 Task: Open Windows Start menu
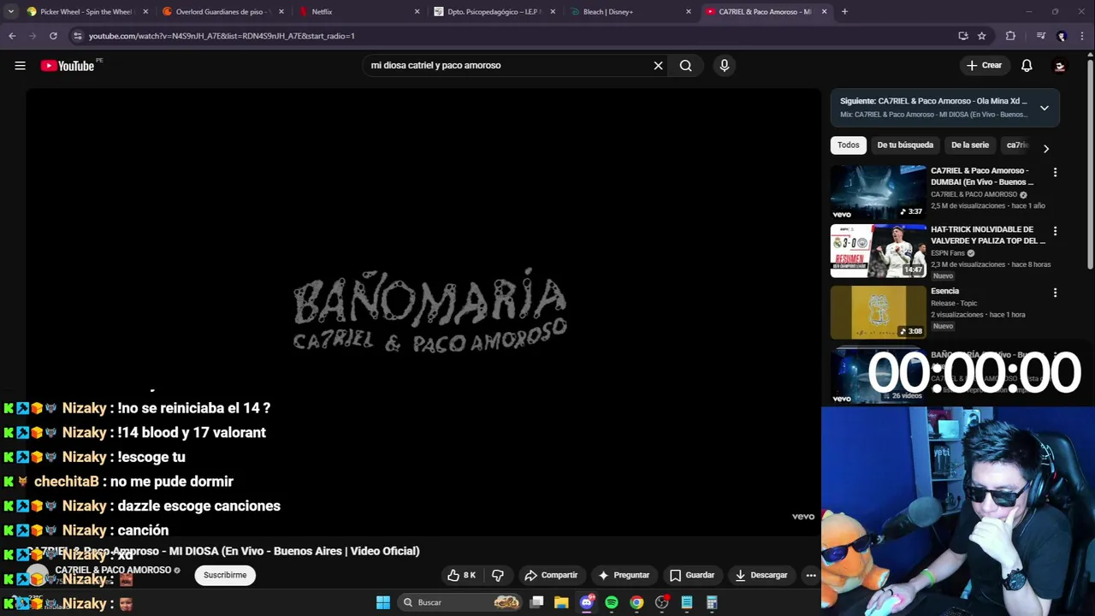(x=383, y=602)
